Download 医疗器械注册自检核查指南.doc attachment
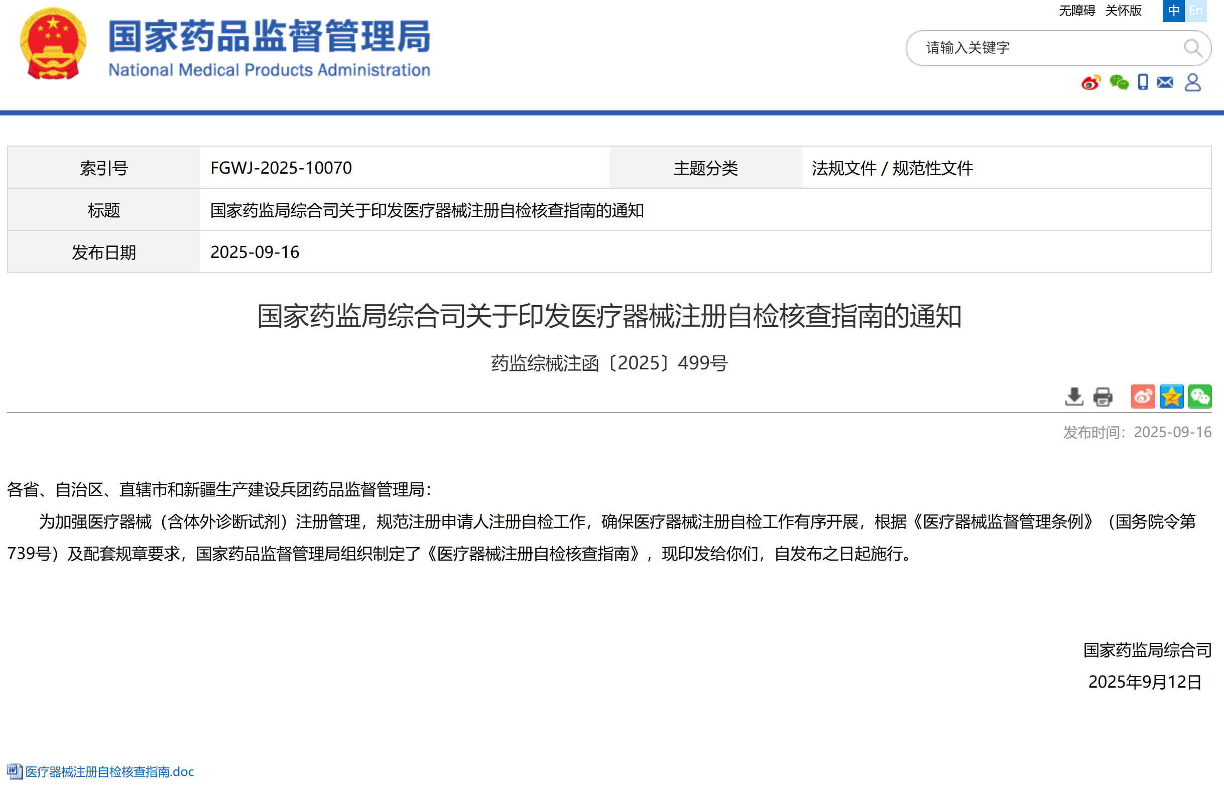The height and width of the screenshot is (787, 1224). tap(110, 771)
